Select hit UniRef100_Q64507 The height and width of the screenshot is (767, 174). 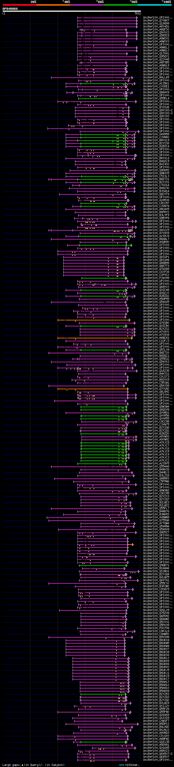[156, 757]
